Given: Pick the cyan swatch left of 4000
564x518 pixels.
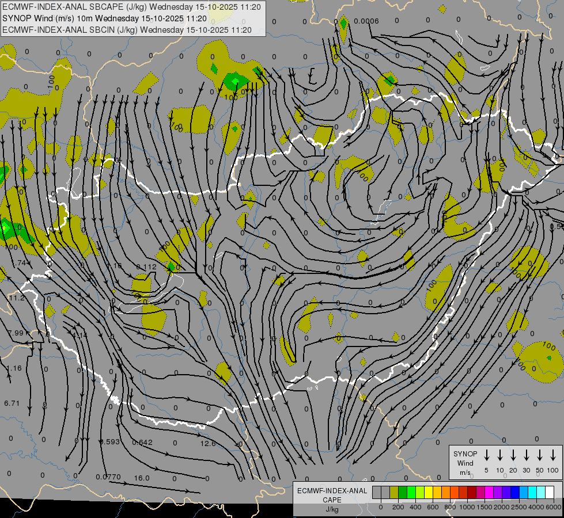Looking at the screenshot, I should (x=533, y=493).
